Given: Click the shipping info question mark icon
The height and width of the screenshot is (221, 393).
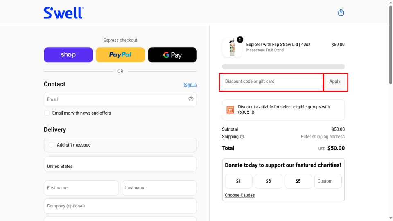Looking at the screenshot, I should pos(242,137).
